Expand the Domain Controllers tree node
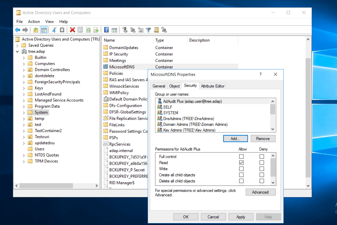Image resolution: width=337 pixels, height=225 pixels. (24, 70)
